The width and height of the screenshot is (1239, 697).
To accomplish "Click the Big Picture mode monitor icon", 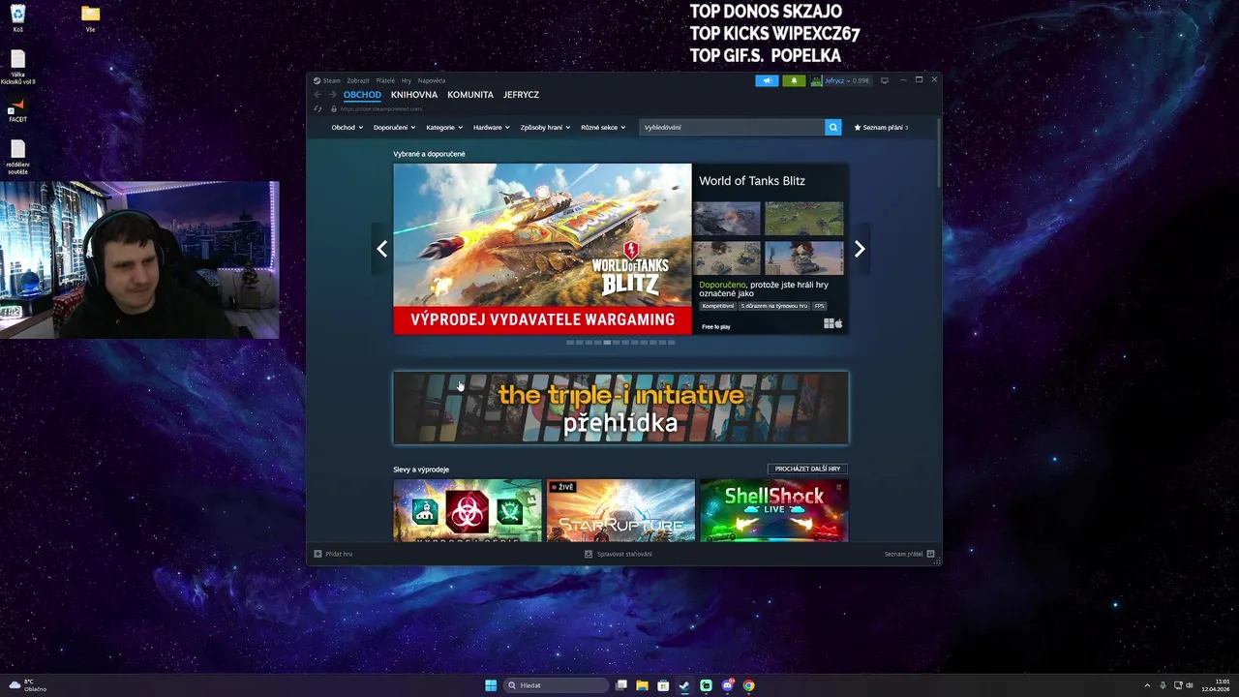I will (x=884, y=80).
